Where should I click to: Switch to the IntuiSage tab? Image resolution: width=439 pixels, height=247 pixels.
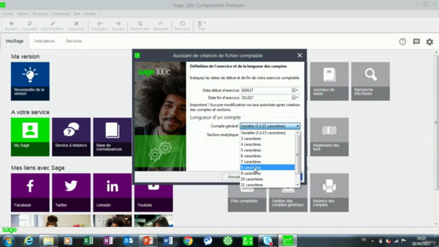(14, 41)
